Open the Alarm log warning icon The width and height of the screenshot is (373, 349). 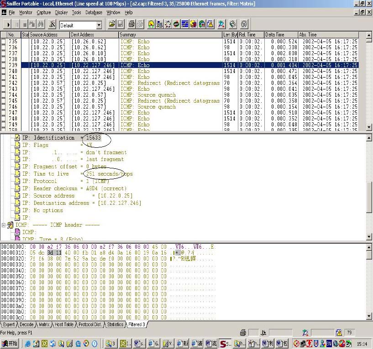pos(210,25)
